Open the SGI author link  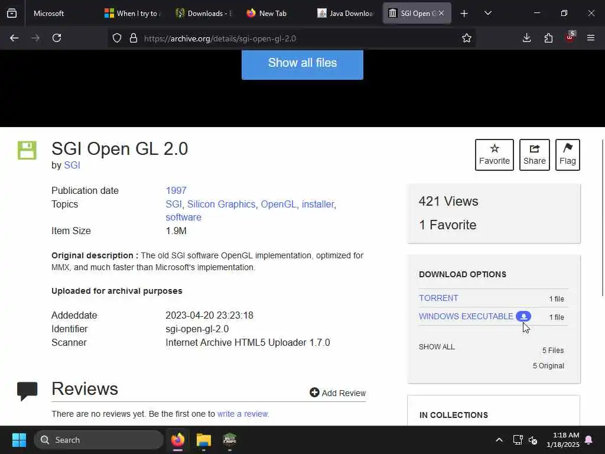tap(71, 166)
